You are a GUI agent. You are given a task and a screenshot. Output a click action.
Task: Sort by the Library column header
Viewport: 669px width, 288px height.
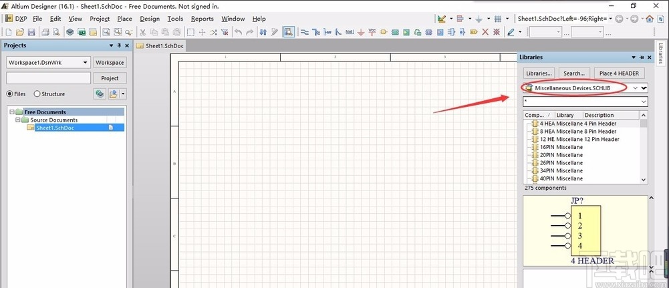[569, 115]
